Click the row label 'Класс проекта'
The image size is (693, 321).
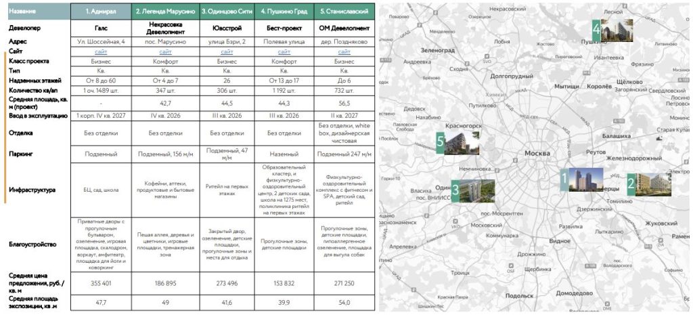click(28, 62)
